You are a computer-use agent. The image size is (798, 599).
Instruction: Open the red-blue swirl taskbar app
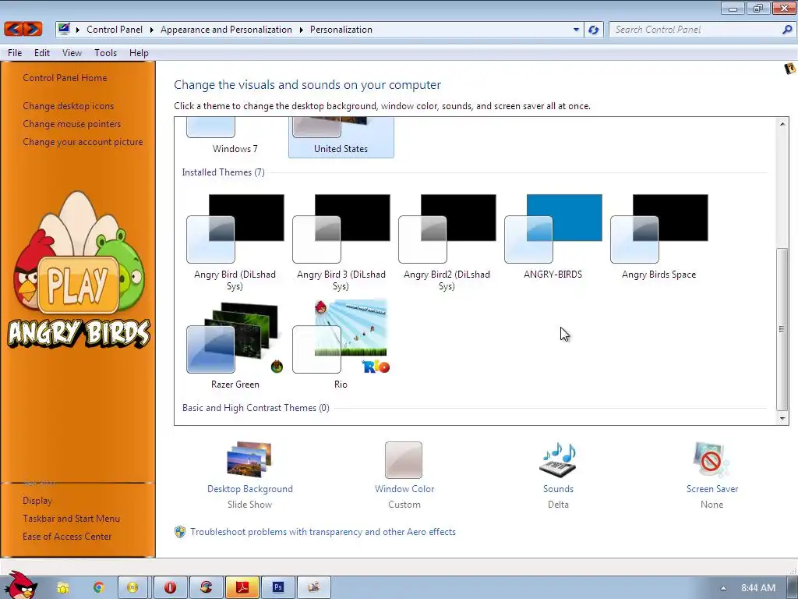206,587
